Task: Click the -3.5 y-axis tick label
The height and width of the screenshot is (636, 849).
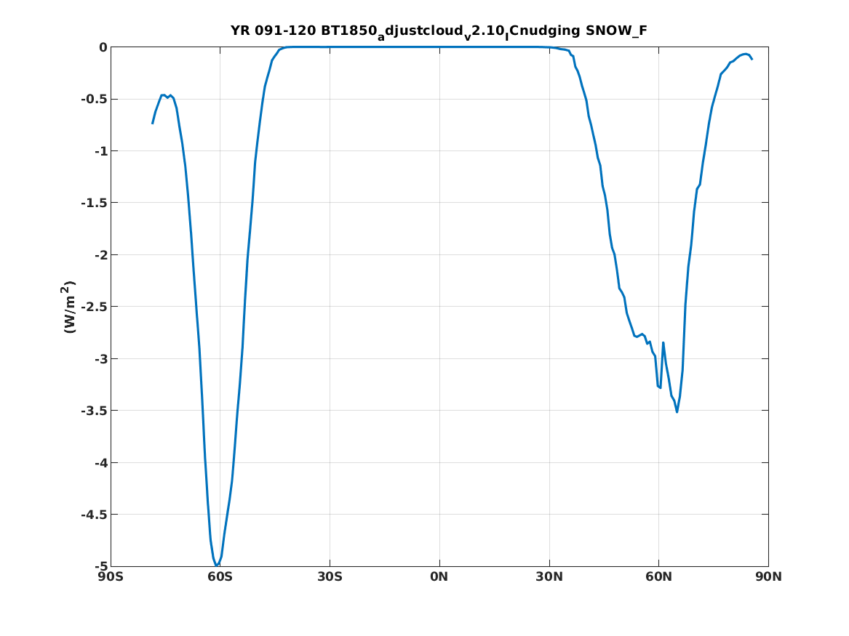Action: (95, 411)
